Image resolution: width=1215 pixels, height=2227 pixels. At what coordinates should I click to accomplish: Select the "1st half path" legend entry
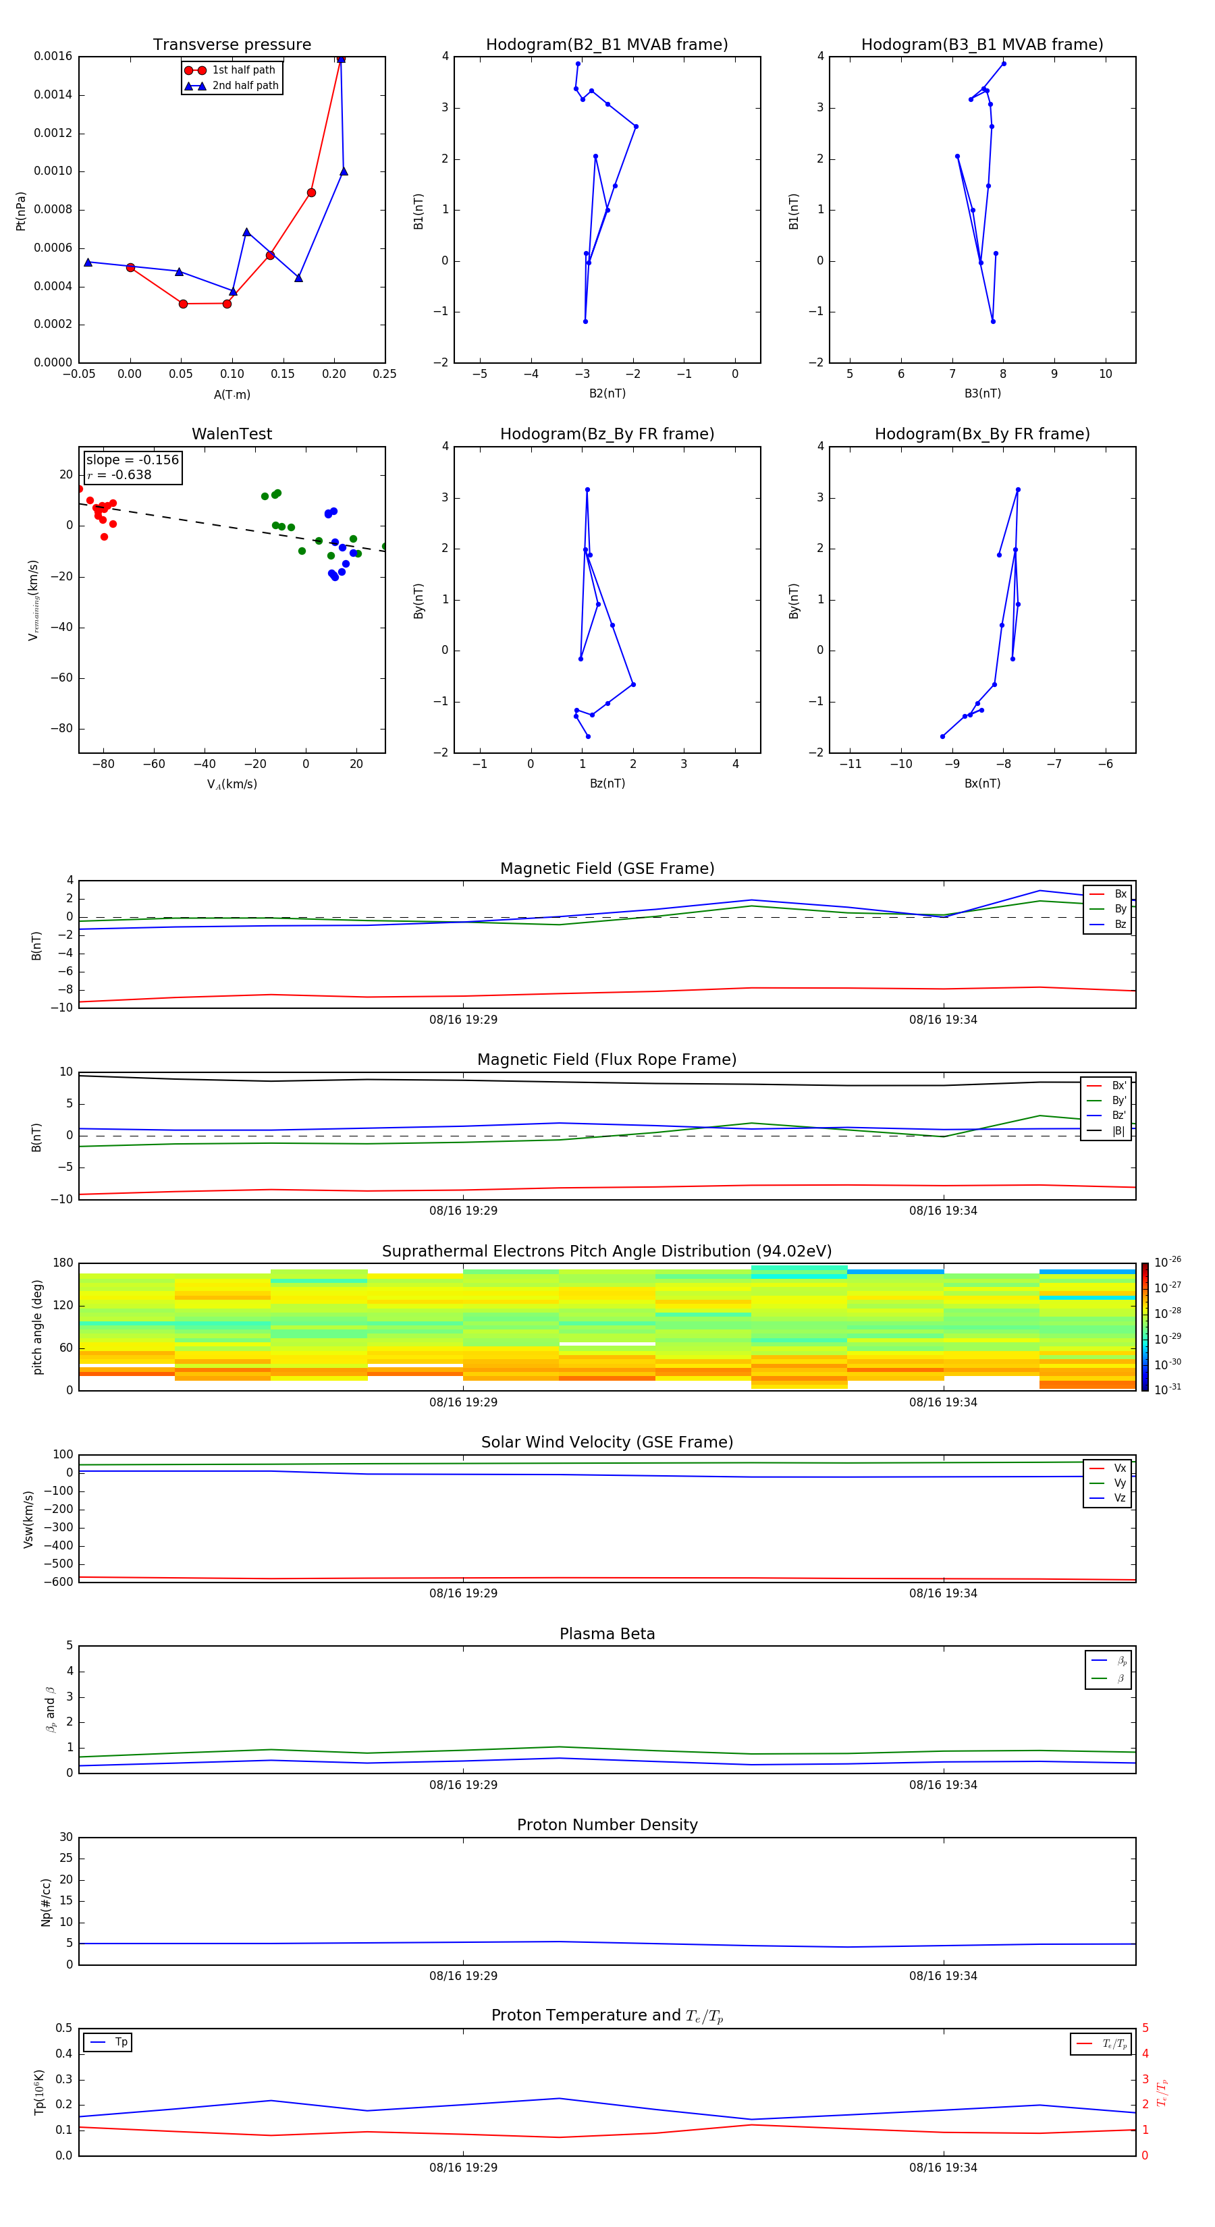pos(231,70)
